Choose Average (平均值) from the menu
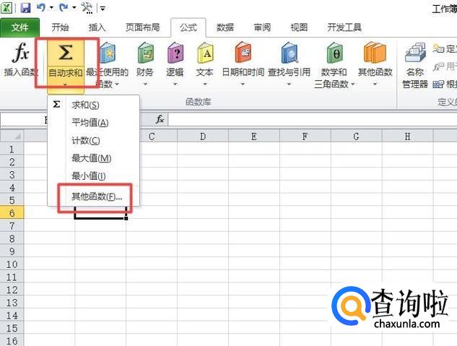 tap(90, 123)
